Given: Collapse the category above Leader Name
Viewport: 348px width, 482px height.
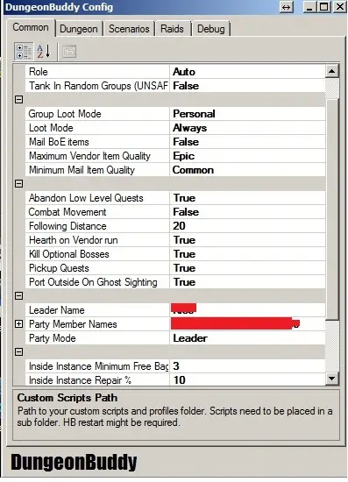Looking at the screenshot, I should pyautogui.click(x=18, y=295).
